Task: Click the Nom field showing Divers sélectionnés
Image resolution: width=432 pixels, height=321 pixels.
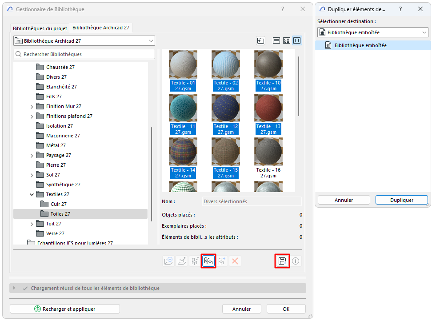Action: [x=252, y=201]
